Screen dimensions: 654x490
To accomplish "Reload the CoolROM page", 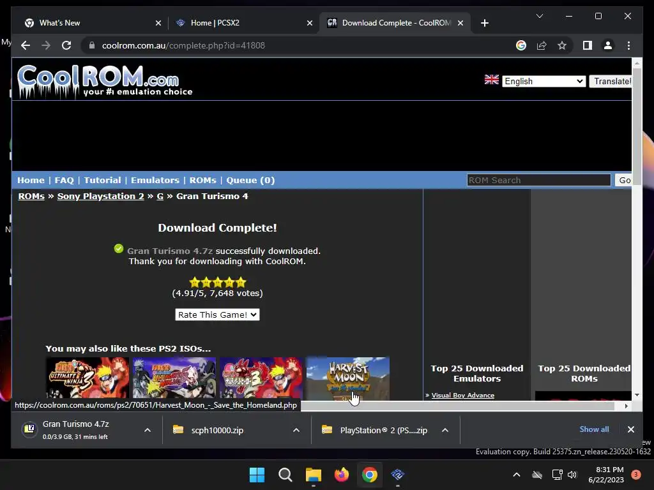I will [66, 45].
